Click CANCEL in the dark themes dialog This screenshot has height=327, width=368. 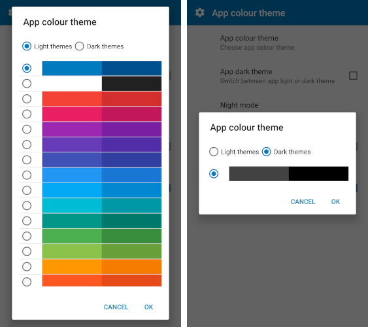click(x=303, y=201)
